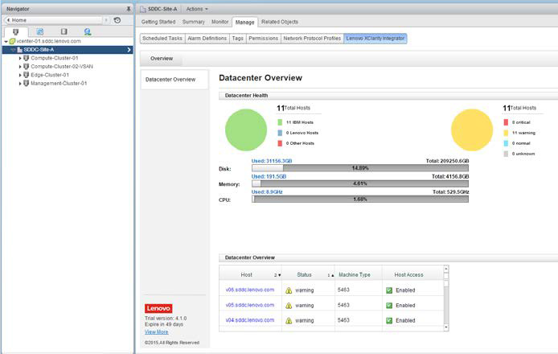Expand Edge-Cluster-01 tree node
The image size is (558, 354).
pos(20,75)
